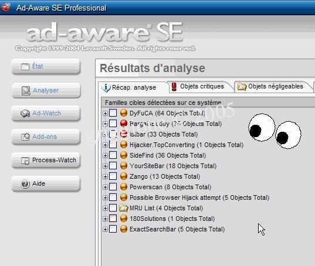This screenshot has height=266, width=315.
Task: Click the red ball icon beside BargainBuddy
Action: coord(124,124)
